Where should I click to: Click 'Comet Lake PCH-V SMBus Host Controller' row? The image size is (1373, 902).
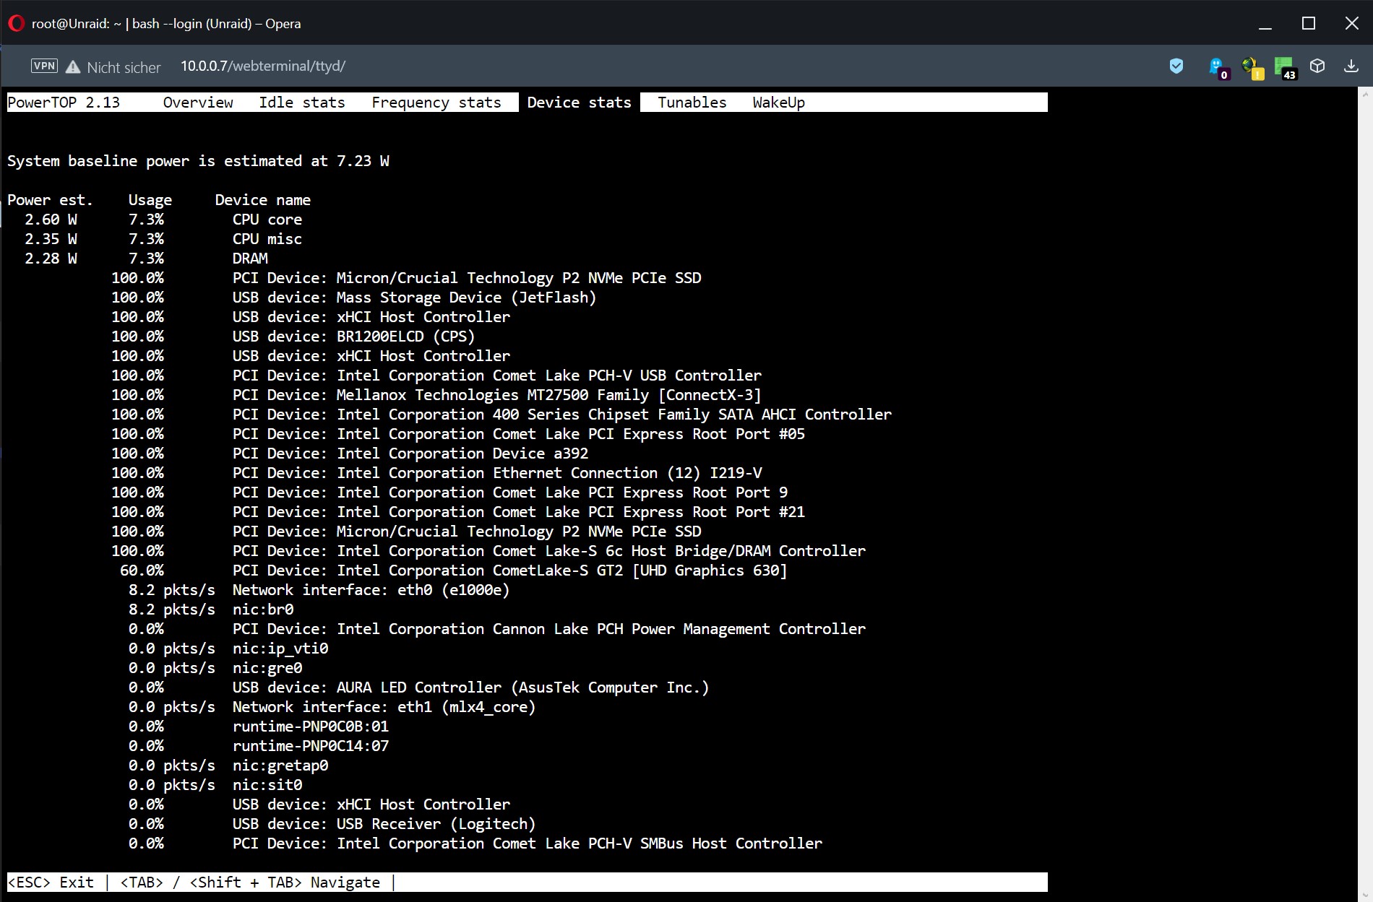point(528,844)
